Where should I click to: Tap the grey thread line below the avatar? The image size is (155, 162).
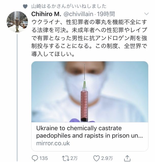coord(17,96)
